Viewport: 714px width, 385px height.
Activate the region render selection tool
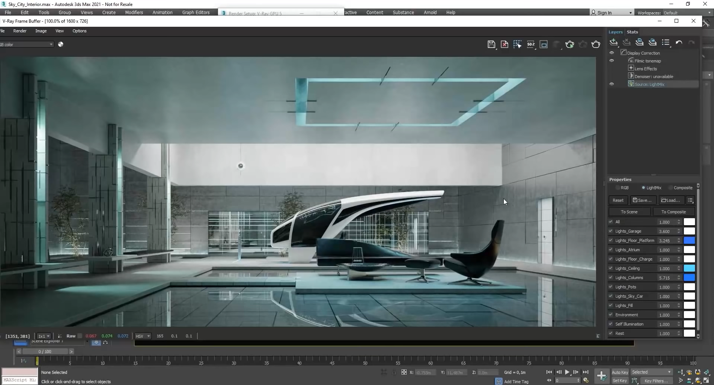coord(518,44)
